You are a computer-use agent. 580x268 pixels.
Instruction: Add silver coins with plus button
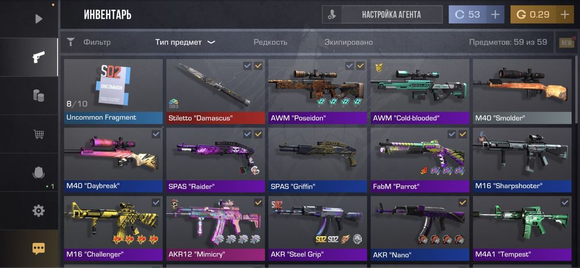(x=495, y=15)
